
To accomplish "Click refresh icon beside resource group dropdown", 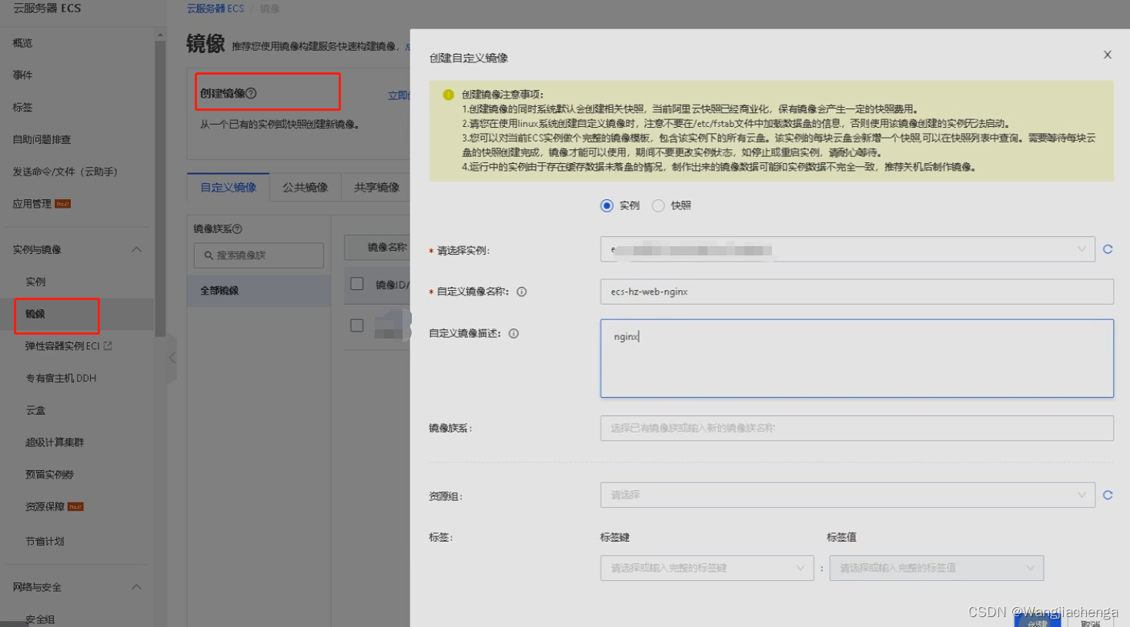I will [x=1108, y=495].
